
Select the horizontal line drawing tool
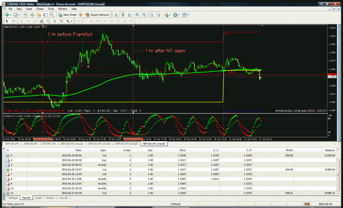coord(28,21)
